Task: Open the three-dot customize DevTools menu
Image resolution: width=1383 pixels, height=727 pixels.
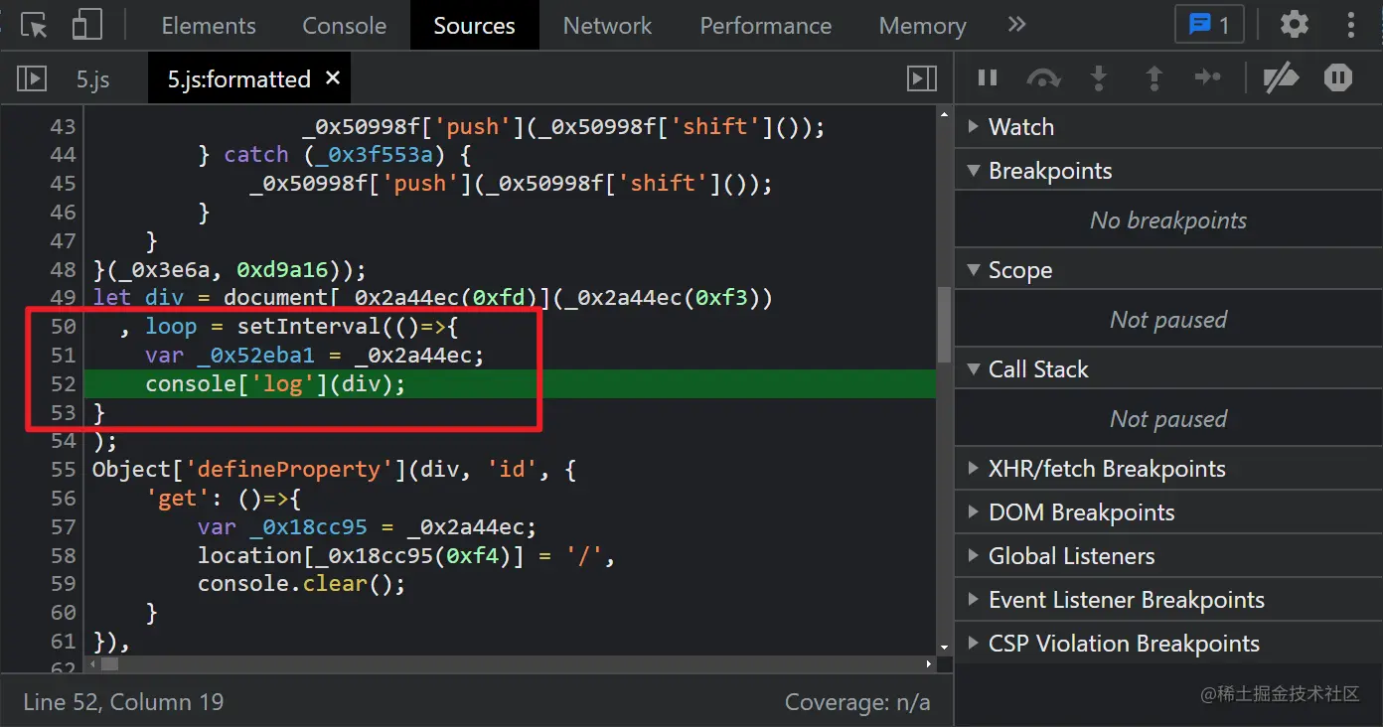Action: click(1351, 25)
